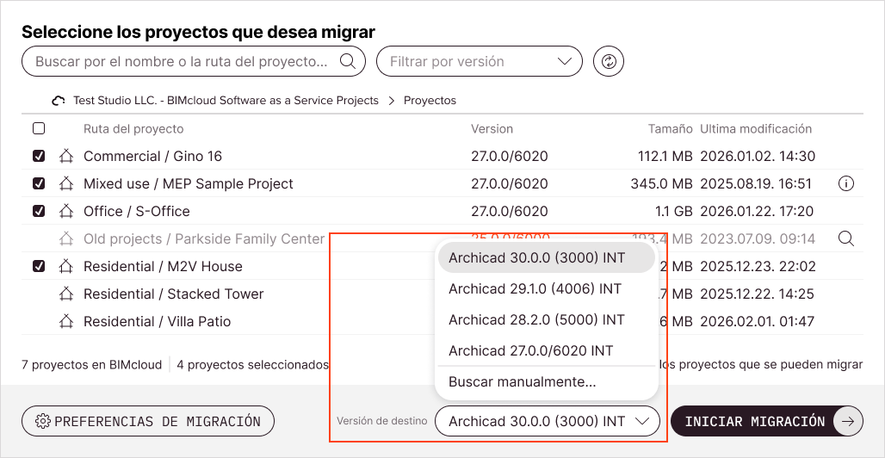Image resolution: width=885 pixels, height=458 pixels.
Task: Click the Residential / Villa Patio row name
Action: coord(157,321)
